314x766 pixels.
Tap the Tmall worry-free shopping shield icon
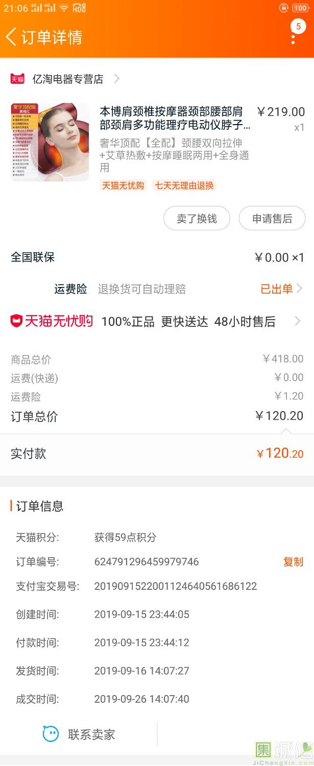[16, 321]
